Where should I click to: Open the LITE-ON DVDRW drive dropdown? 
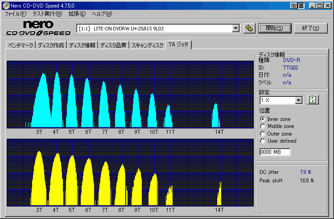[x=235, y=29]
